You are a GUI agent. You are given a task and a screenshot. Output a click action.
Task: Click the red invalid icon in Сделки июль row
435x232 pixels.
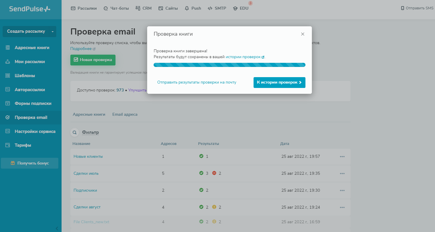(x=214, y=173)
